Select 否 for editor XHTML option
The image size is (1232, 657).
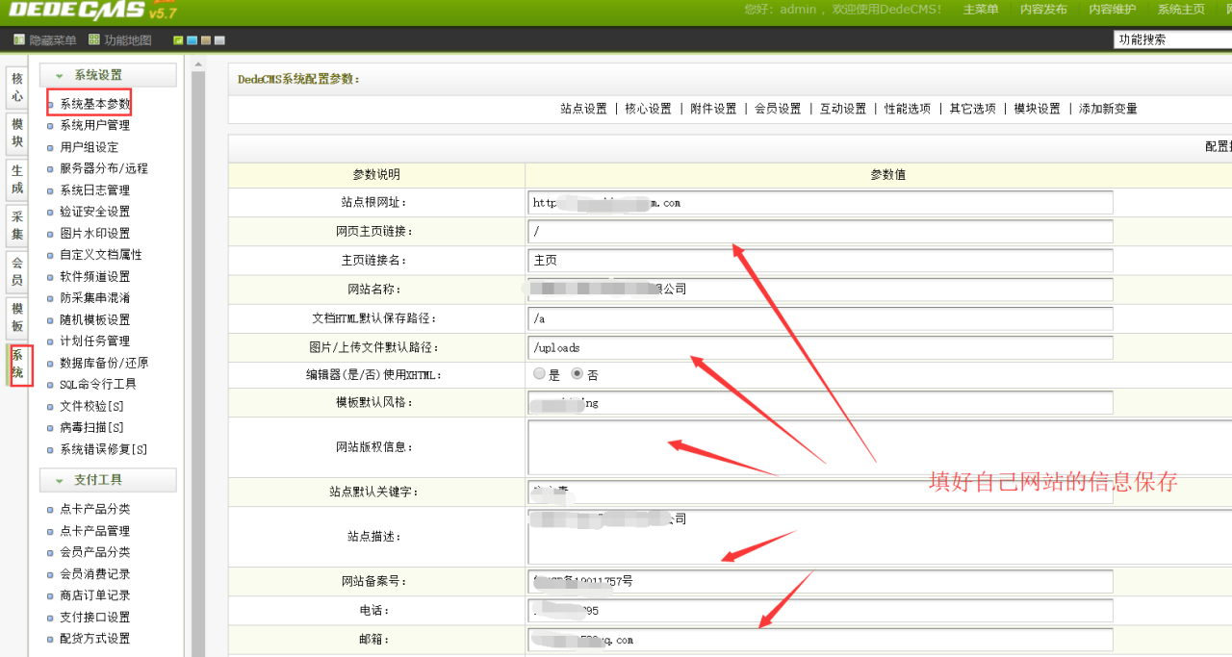pos(577,374)
